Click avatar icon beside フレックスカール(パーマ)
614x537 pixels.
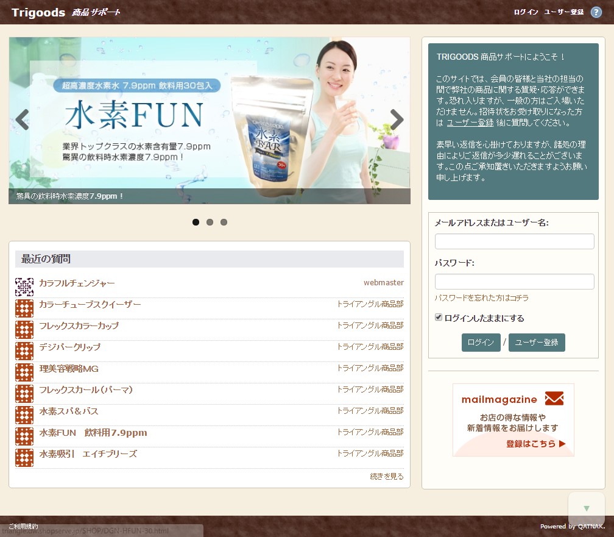pos(24,394)
